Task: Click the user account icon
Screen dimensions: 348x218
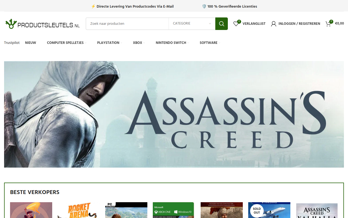Action: (274, 24)
